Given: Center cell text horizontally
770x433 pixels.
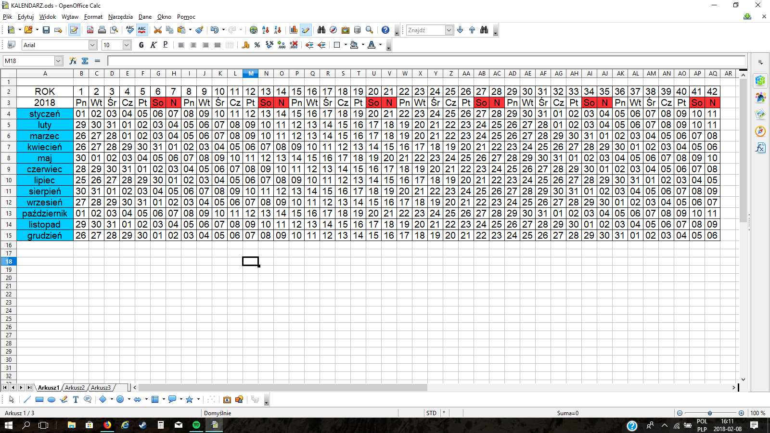Looking at the screenshot, I should coord(193,45).
